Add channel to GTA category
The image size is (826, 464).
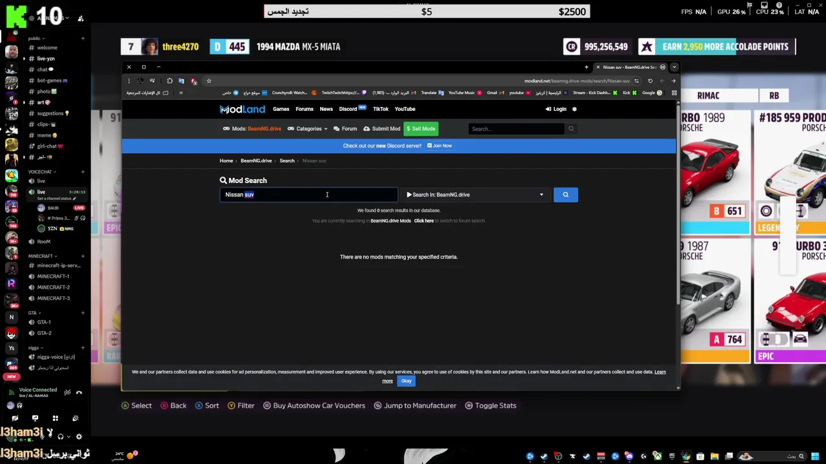tap(83, 313)
